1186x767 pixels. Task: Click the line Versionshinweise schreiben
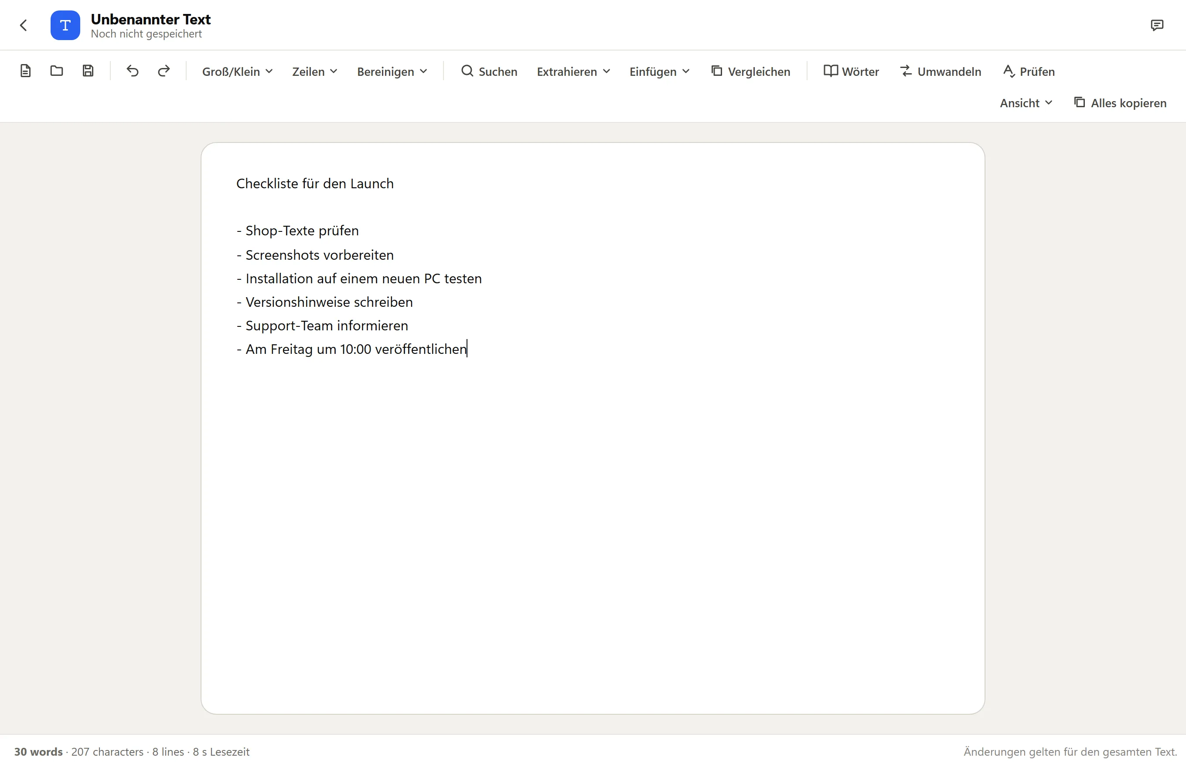[x=324, y=302]
